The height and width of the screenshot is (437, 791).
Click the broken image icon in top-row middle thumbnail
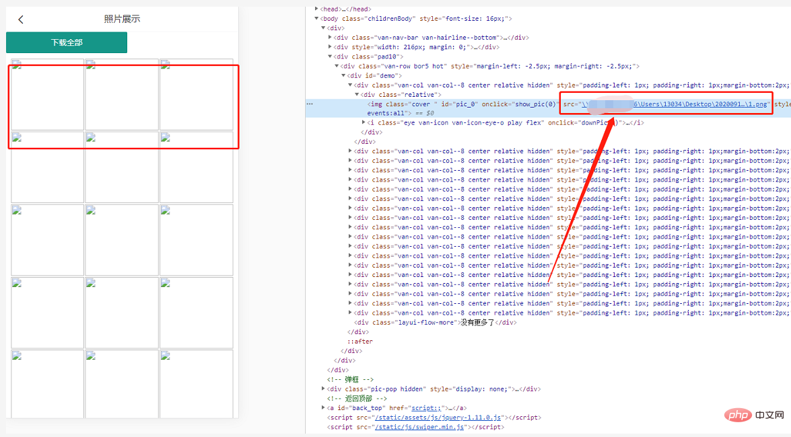coord(90,65)
